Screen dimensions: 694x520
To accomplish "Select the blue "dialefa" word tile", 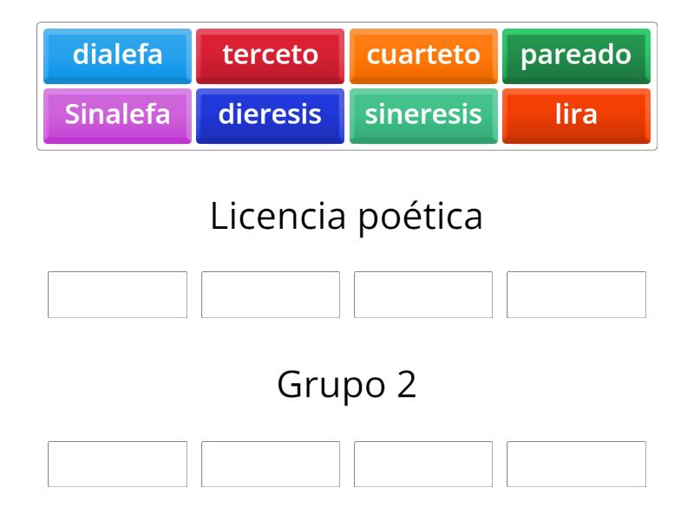I will coord(116,56).
